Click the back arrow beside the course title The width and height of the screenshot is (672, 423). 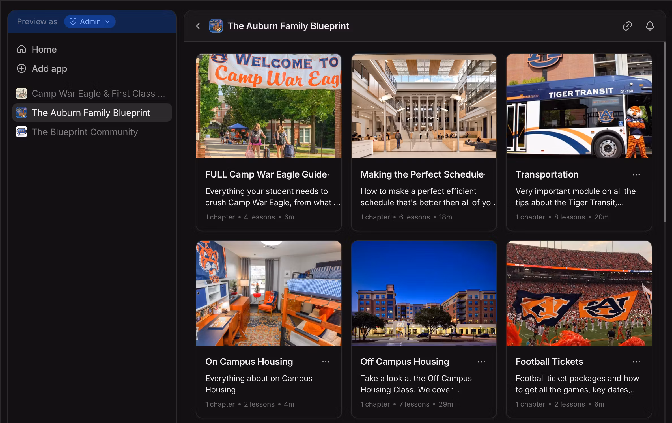coord(198,26)
